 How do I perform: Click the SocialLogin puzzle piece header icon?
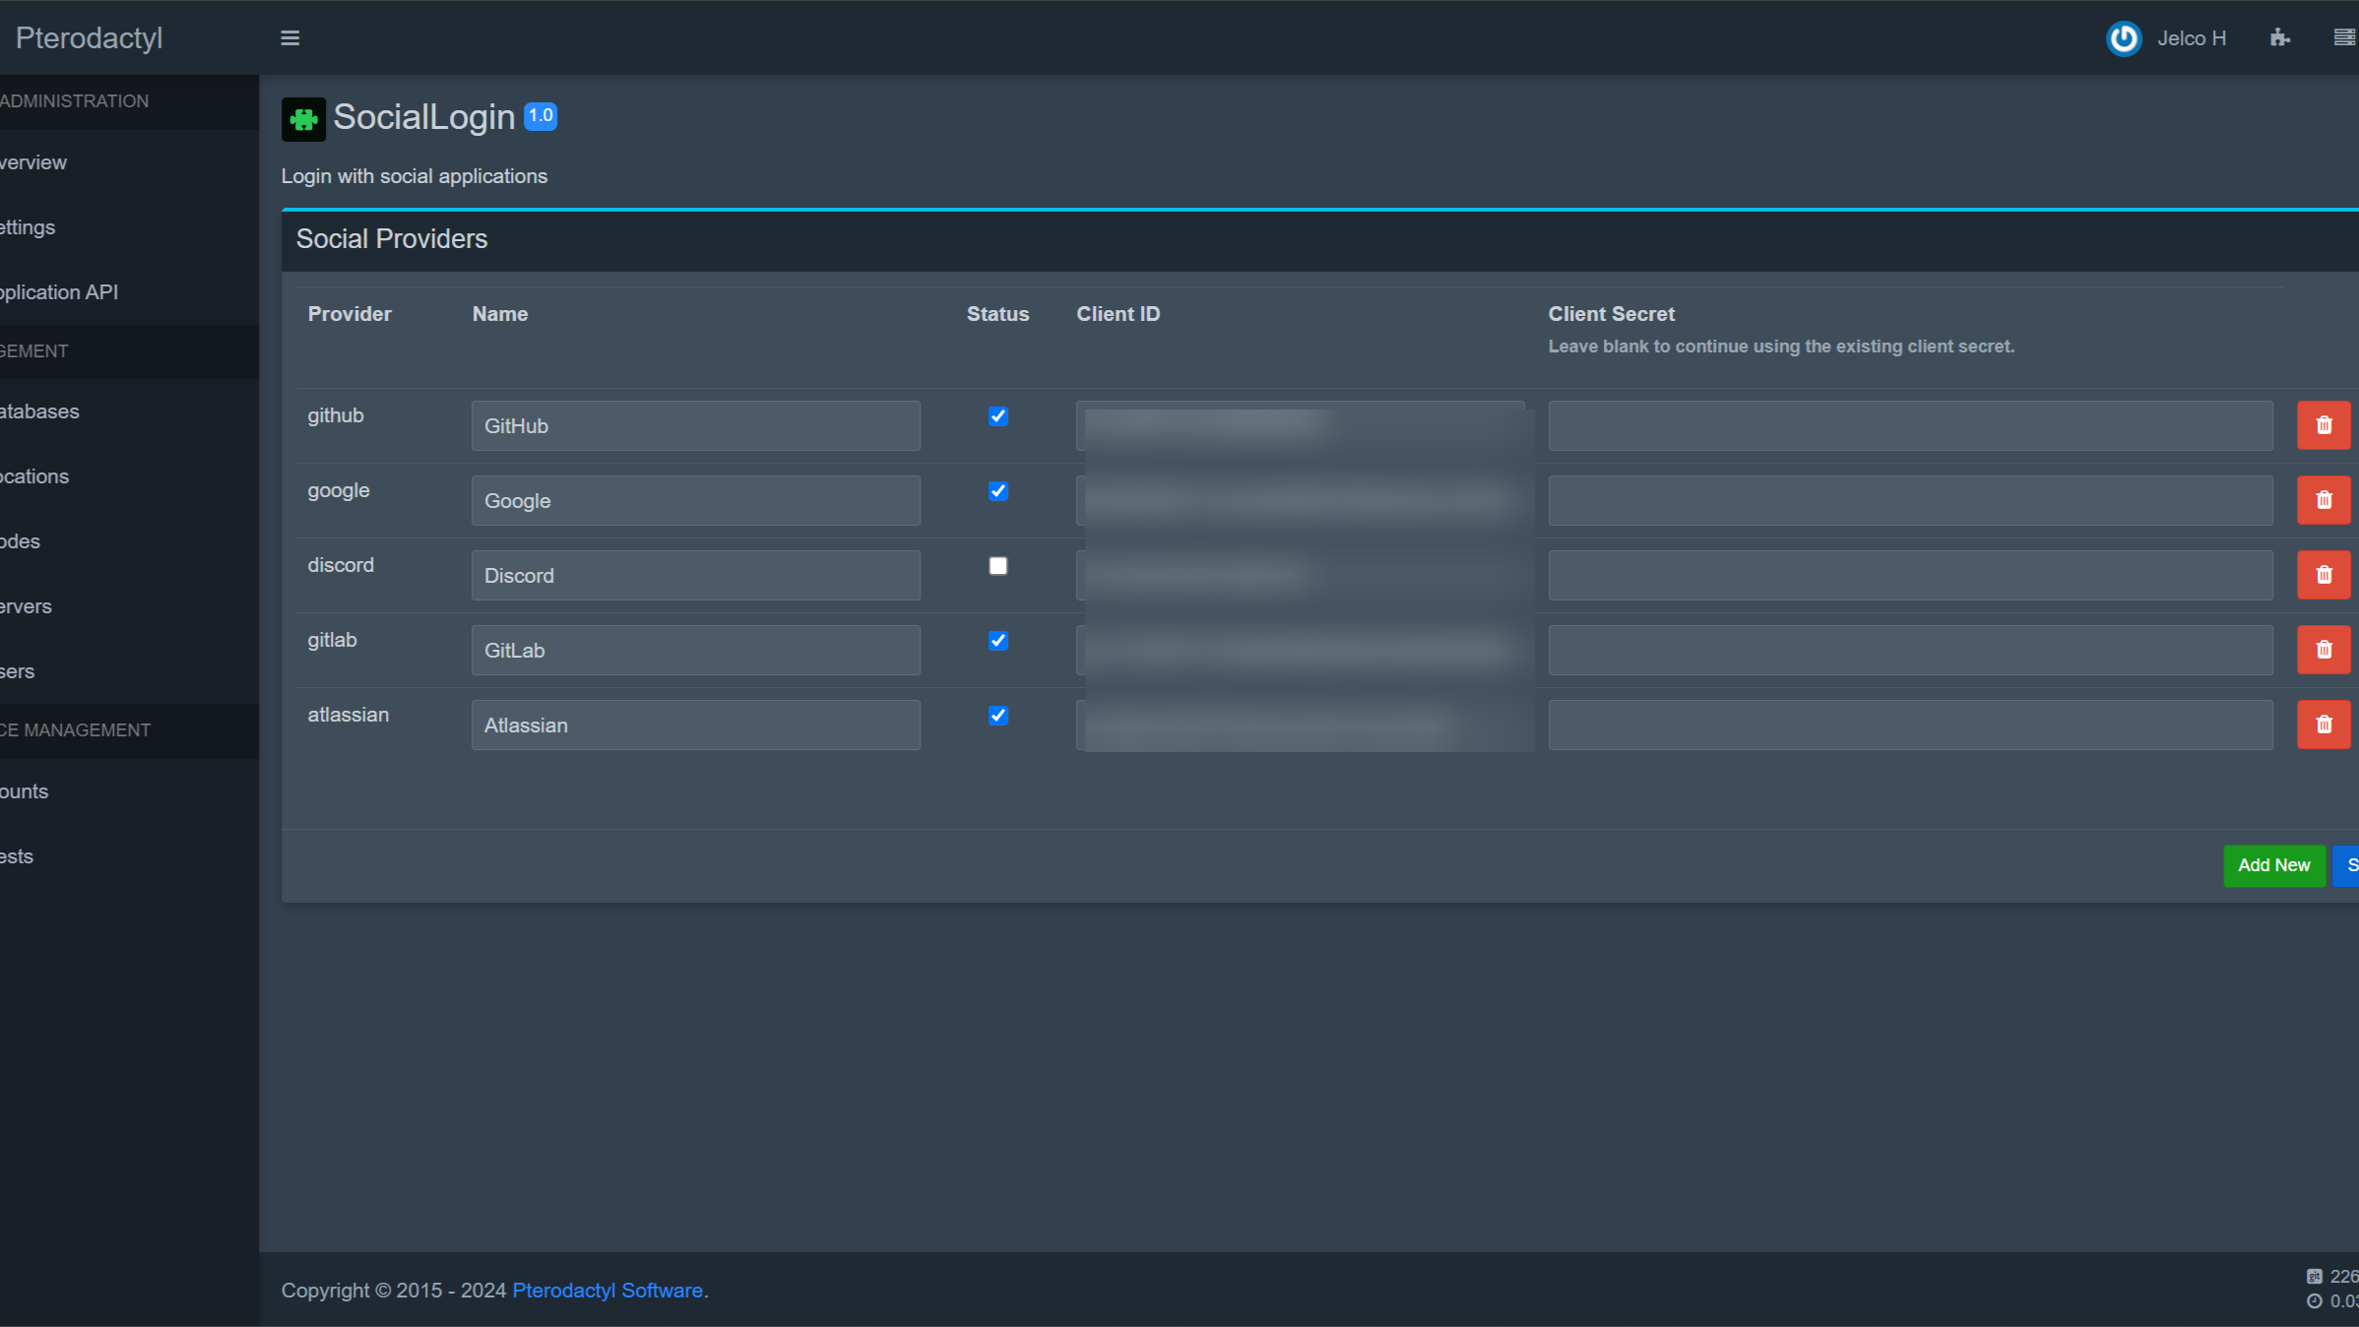pyautogui.click(x=303, y=118)
